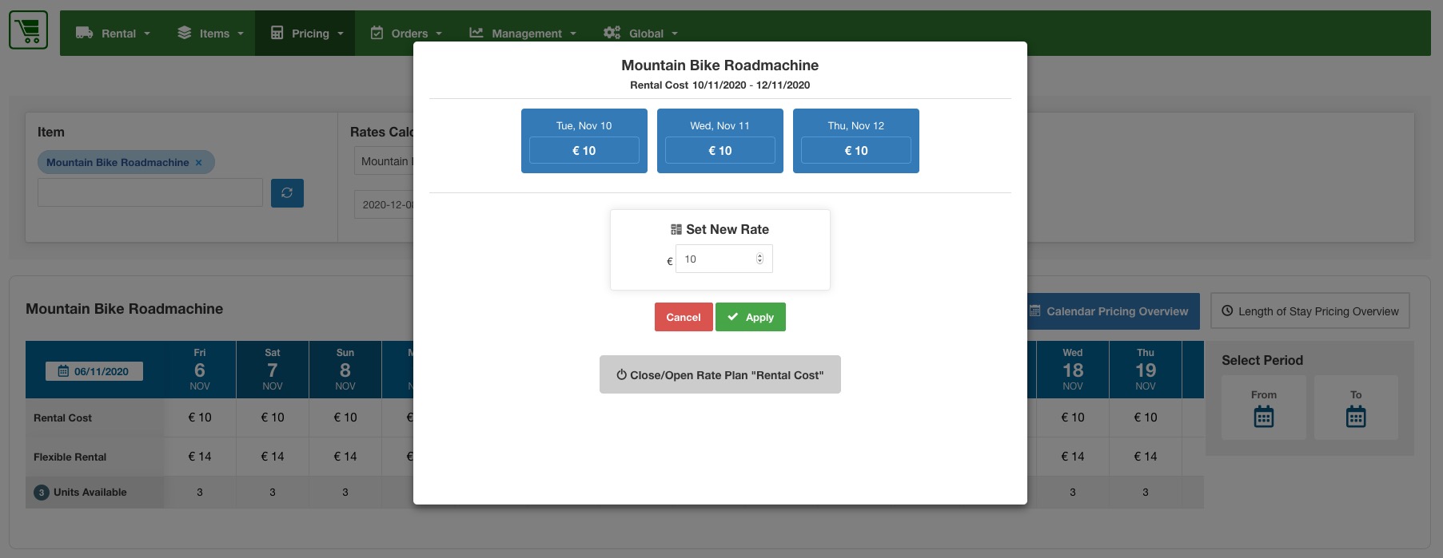The width and height of the screenshot is (1443, 558).
Task: Click the power icon on Close/Open button
Action: (621, 375)
